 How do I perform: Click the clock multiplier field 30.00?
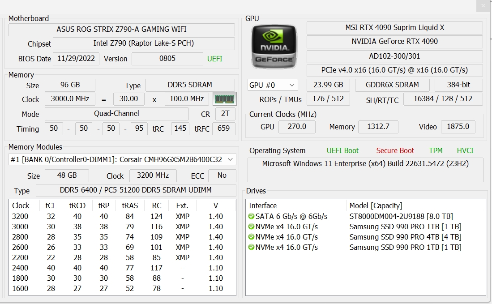128,99
